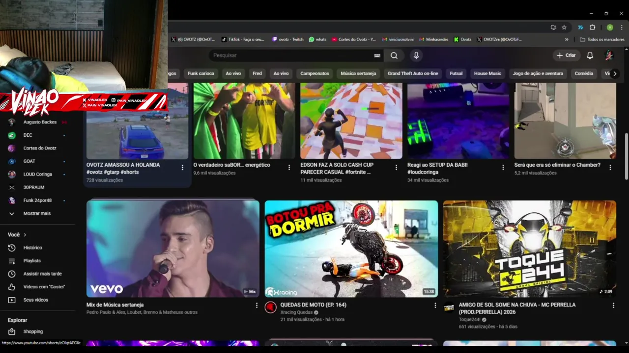Image resolution: width=629 pixels, height=353 pixels.
Task: Open YouTube notifications bell
Action: click(590, 55)
